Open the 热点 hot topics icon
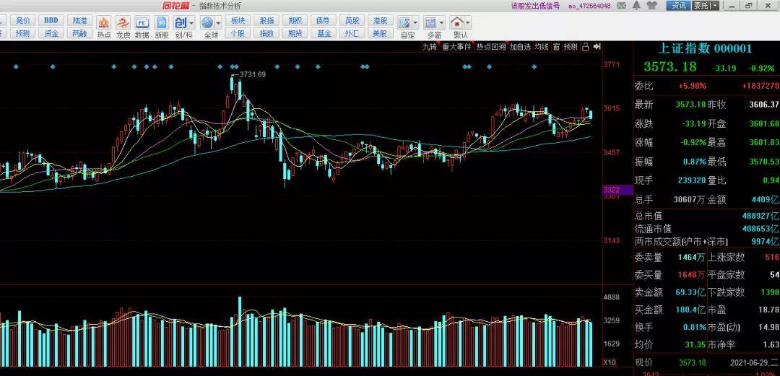 point(104,27)
